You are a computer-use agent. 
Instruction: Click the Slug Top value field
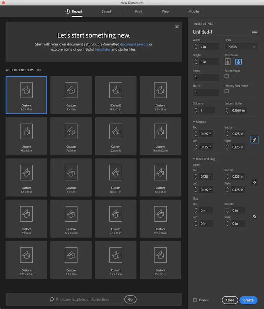(206, 210)
